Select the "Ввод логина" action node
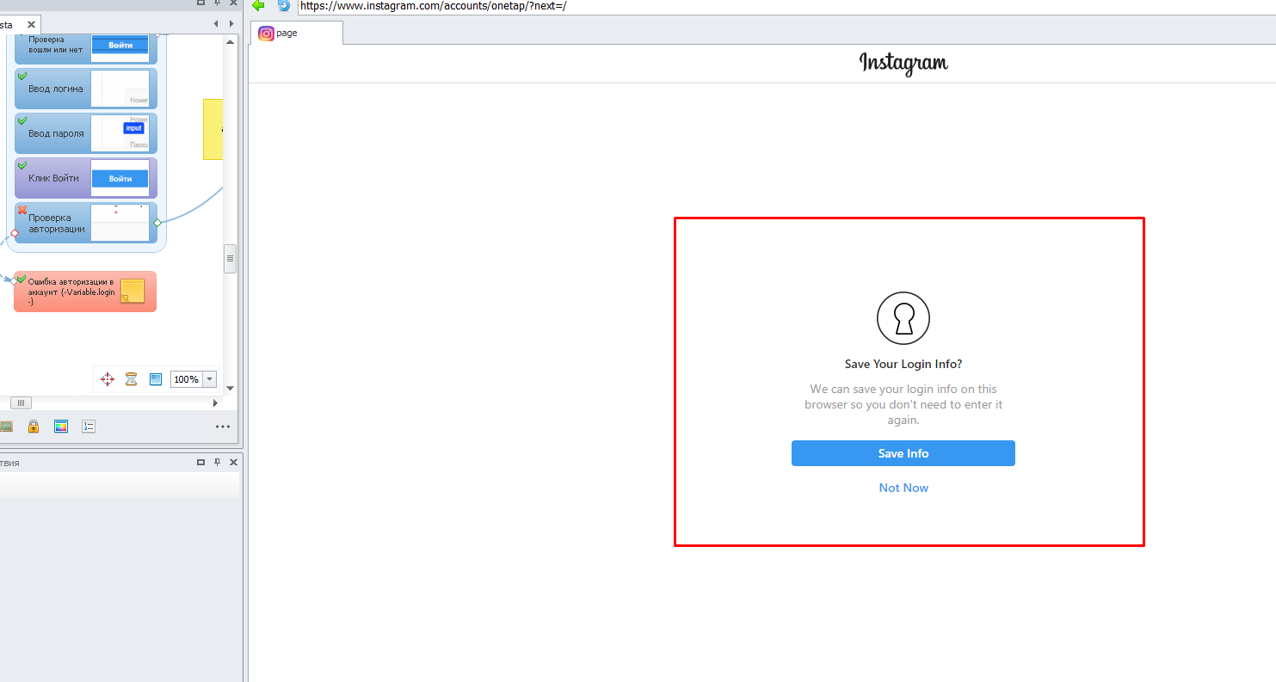This screenshot has height=682, width=1276. tap(86, 89)
